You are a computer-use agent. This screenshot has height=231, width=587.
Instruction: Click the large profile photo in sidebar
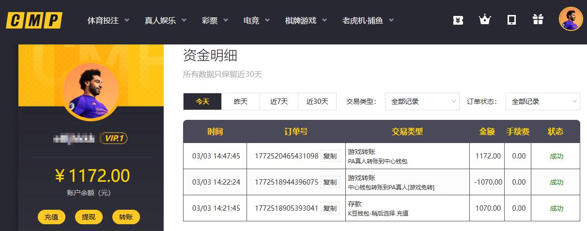[x=91, y=91]
